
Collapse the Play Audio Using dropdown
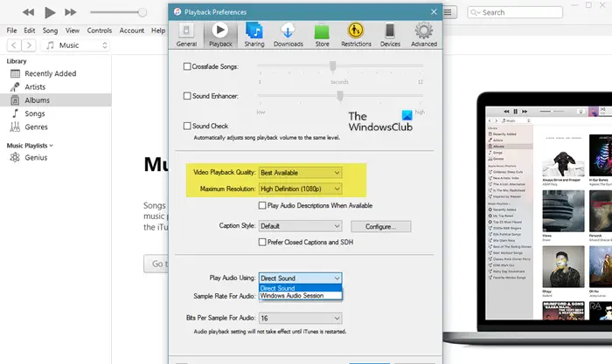coord(300,278)
